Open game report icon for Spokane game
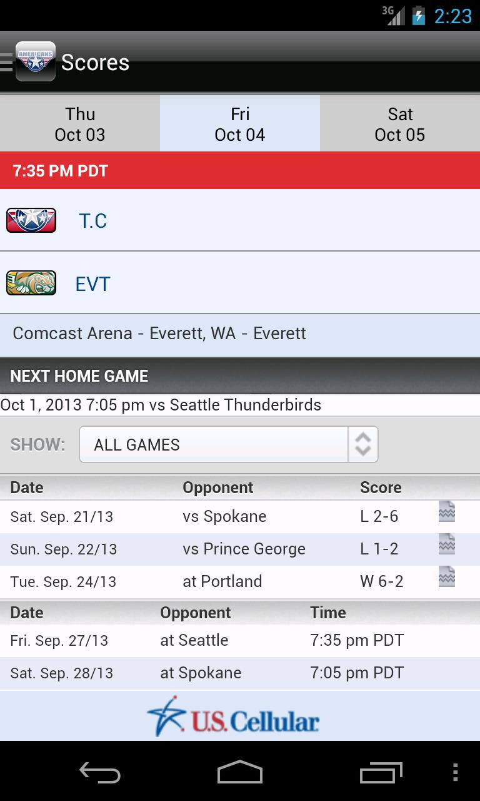This screenshot has width=480, height=801. click(446, 513)
